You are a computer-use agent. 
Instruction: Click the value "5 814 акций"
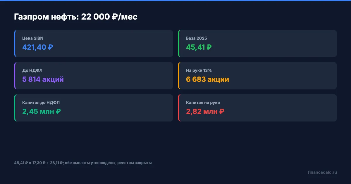(x=43, y=79)
